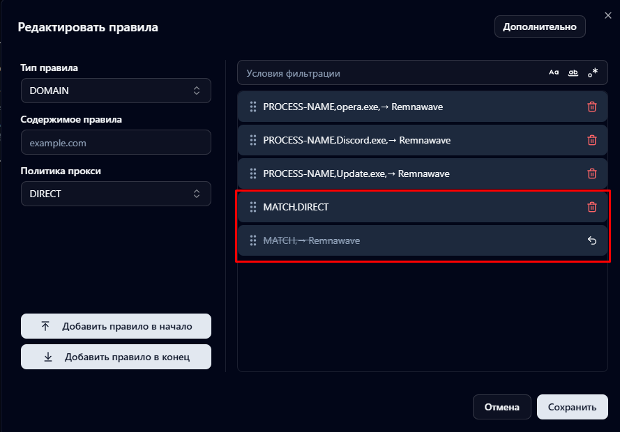Delete the PROCESS-NAME,opera.exe rule
620x432 pixels.
tap(592, 107)
